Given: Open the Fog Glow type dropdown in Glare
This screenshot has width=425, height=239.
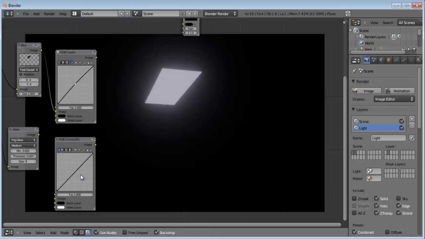Looking at the screenshot, I should 23,140.
